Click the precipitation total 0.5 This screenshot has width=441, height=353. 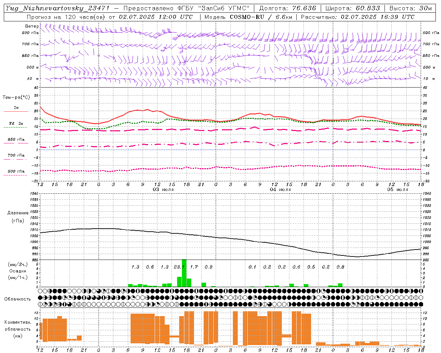coord(311,267)
